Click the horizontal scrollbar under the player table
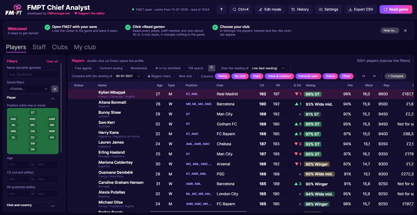The image size is (417, 215). click(198, 211)
